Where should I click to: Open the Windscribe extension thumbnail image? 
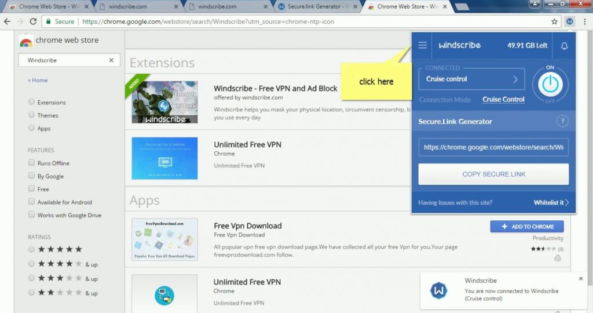164,102
